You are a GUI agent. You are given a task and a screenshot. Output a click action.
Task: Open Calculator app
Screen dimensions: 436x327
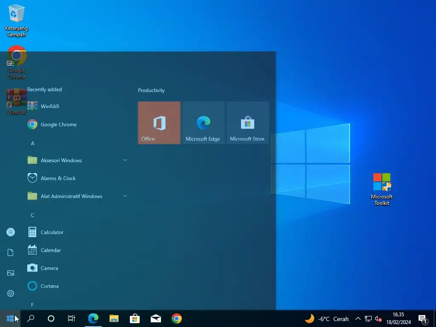77,232
